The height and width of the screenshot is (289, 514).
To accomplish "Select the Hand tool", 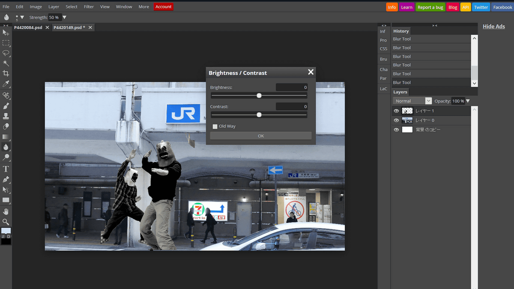I will 6,211.
